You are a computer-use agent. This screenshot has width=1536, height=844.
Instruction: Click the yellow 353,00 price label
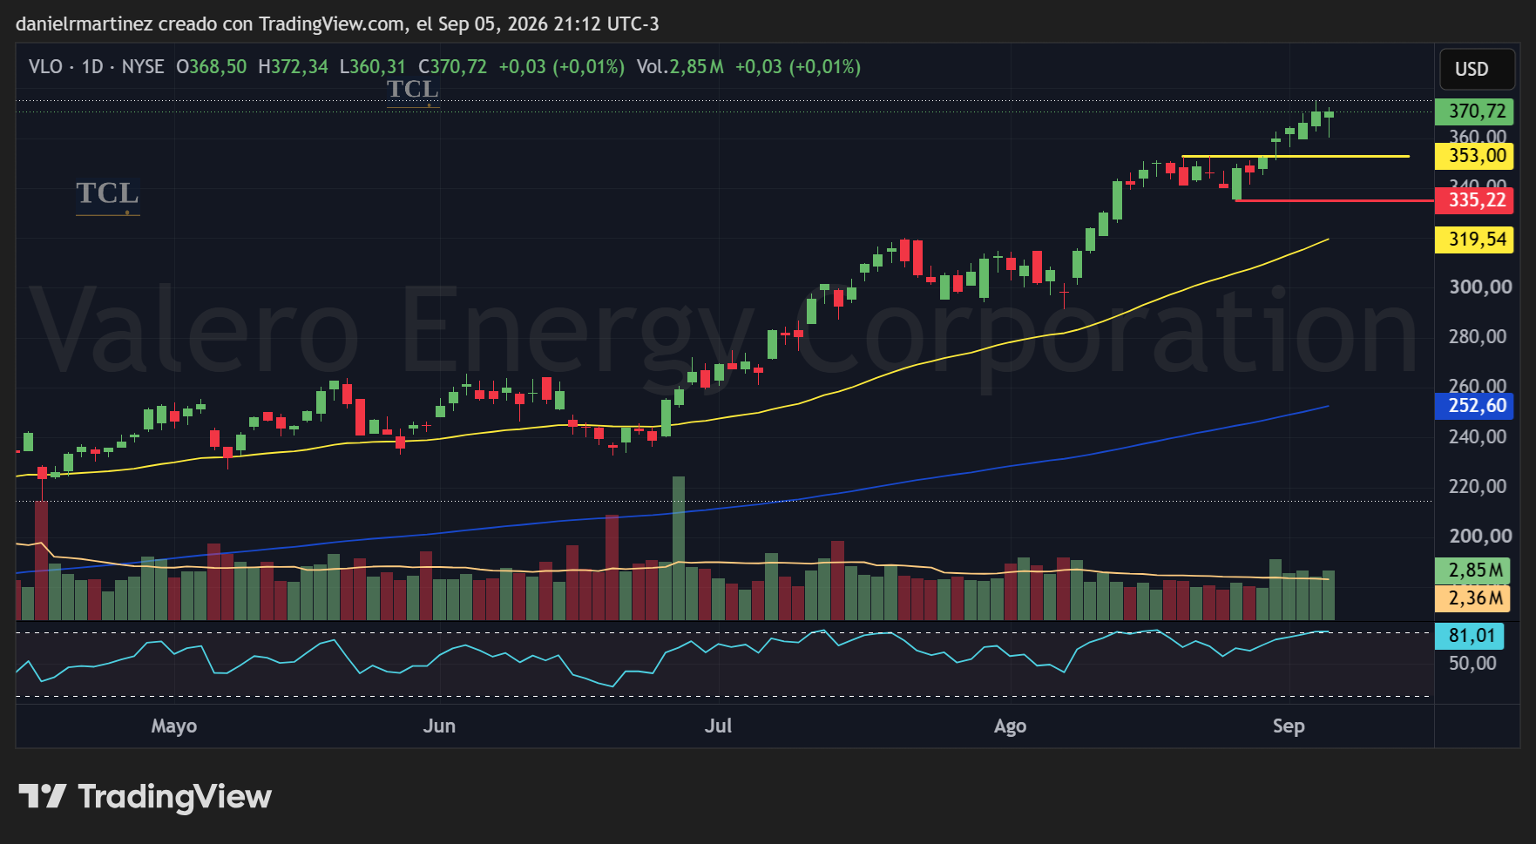[x=1474, y=156]
